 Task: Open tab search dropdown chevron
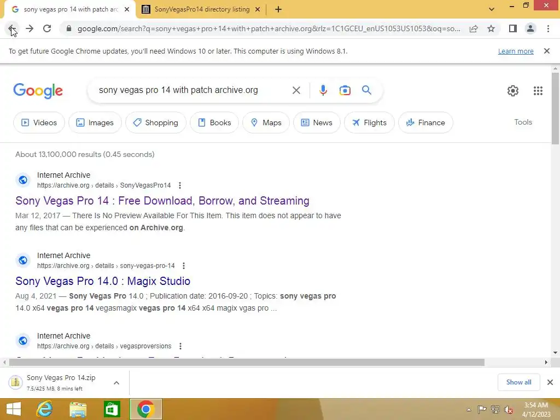click(492, 9)
